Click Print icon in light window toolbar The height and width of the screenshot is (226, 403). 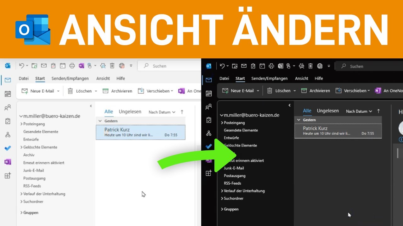[x=72, y=66]
